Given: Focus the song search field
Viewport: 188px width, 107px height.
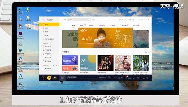Looking at the screenshot, I should 79,20.
